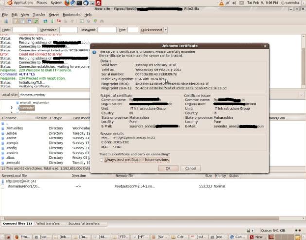Viewport: 306px width, 240px height.
Task: Open the Server menu
Action: pos(54,15)
